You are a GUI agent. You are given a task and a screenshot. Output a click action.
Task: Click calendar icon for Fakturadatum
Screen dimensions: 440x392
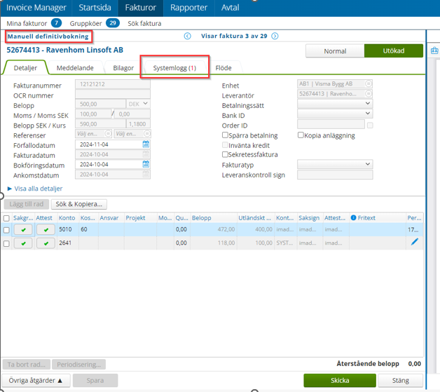click(146, 154)
